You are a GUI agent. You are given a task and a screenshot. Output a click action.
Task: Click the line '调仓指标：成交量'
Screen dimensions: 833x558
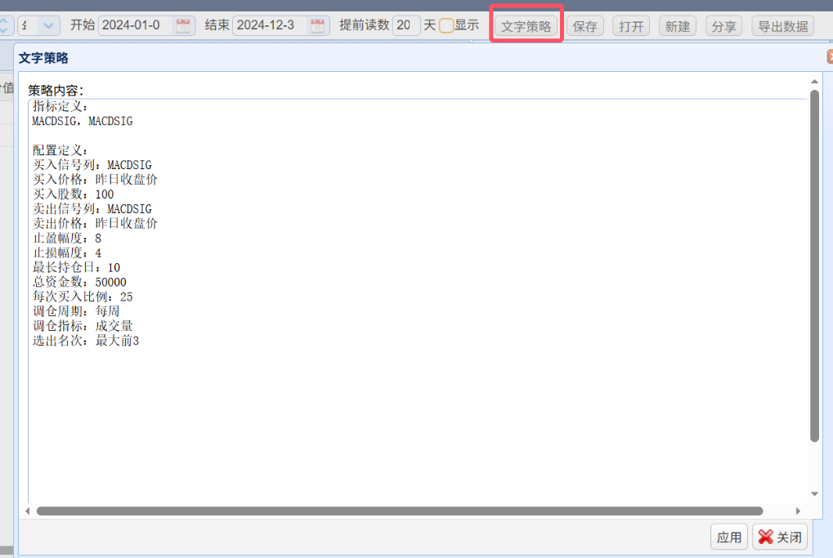(83, 326)
